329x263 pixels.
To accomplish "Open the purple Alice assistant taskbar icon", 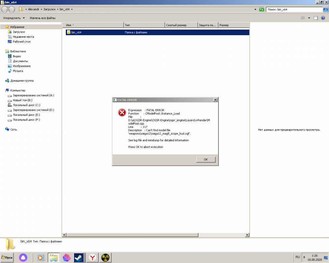I will point(23,257).
